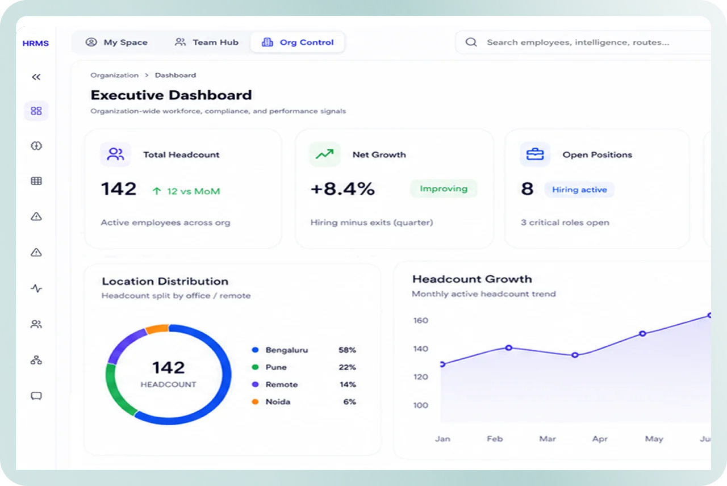Go to Organization in the breadcrumb

tap(114, 75)
